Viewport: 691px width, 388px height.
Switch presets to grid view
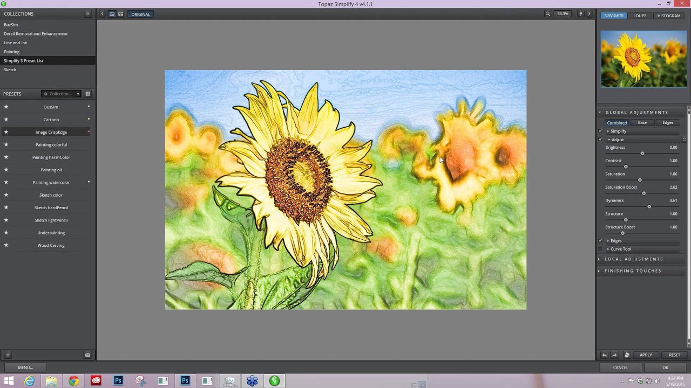pos(87,94)
